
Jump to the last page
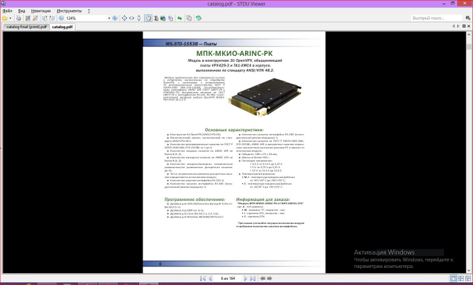click(253, 278)
